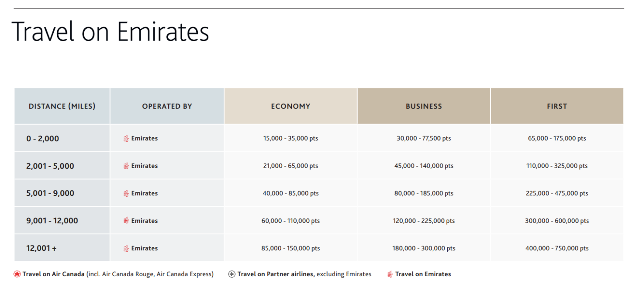Select the Business column header

[x=424, y=106]
